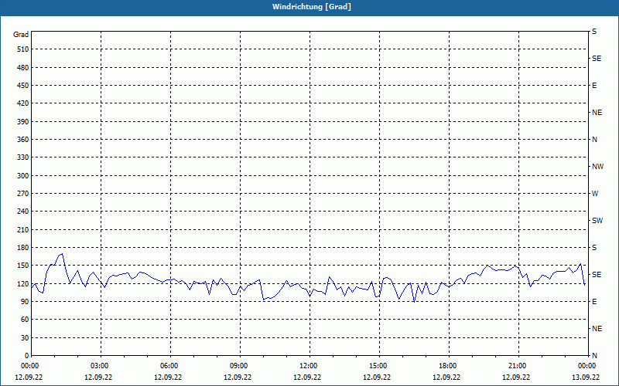Select the SW compass label
This screenshot has height=386, width=619.
point(597,221)
